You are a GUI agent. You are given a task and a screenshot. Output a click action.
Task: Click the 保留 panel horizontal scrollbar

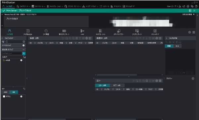point(48,119)
